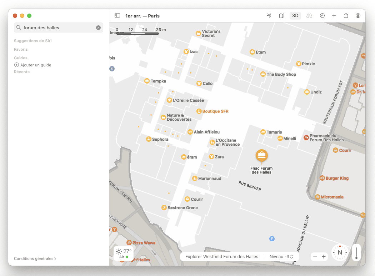The height and width of the screenshot is (276, 375).
Task: Click the éram shoe store marker
Action: [184, 157]
